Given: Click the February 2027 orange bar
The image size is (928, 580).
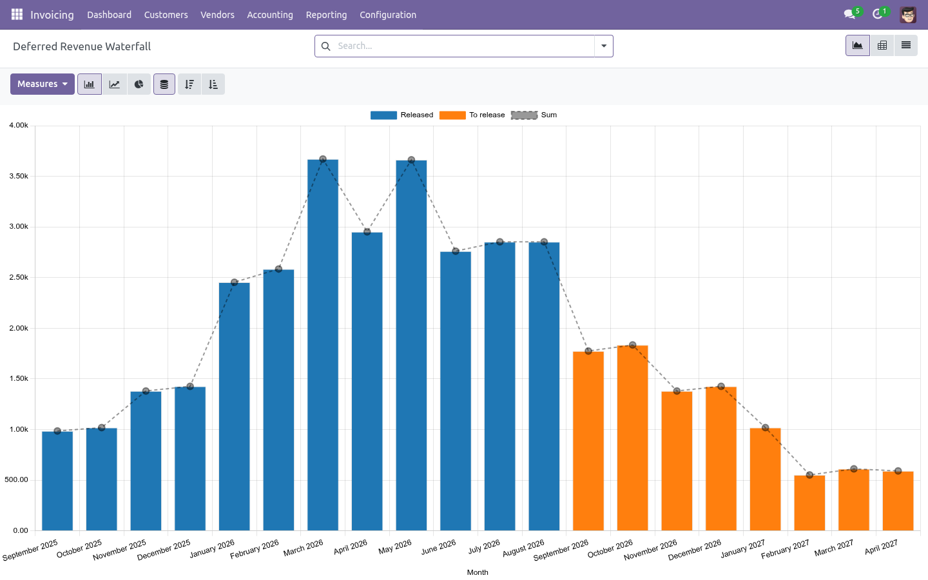Looking at the screenshot, I should point(809,503).
